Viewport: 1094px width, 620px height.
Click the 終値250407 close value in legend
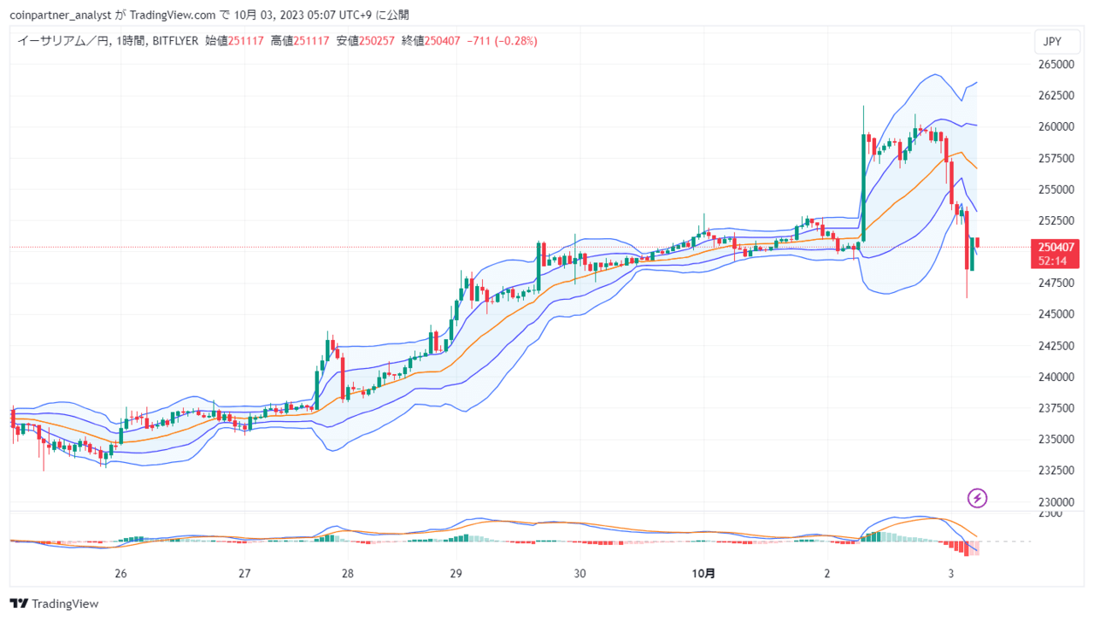[432, 40]
